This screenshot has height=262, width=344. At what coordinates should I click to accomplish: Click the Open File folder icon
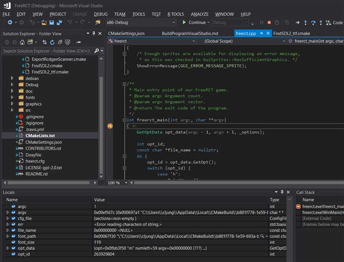pyautogui.click(x=44, y=22)
